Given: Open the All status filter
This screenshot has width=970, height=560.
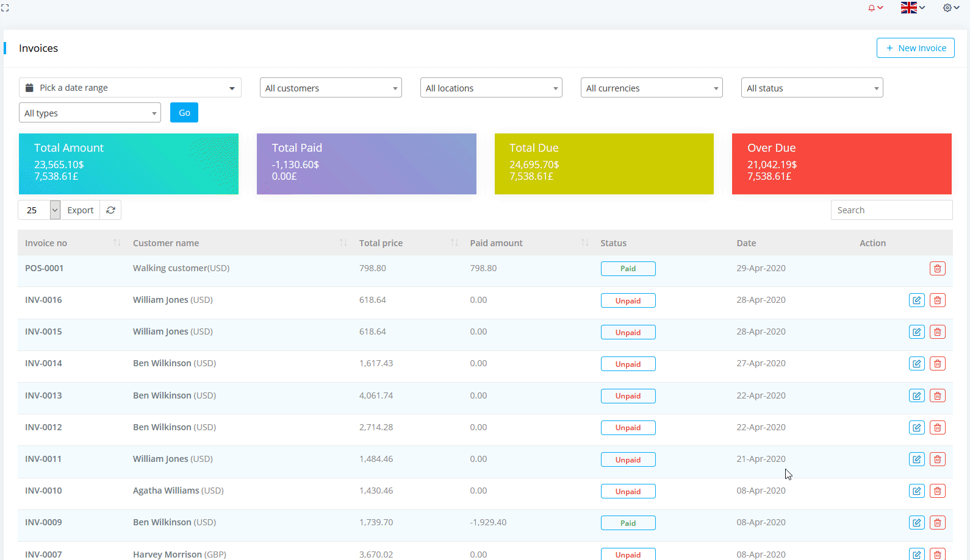Looking at the screenshot, I should pos(811,88).
